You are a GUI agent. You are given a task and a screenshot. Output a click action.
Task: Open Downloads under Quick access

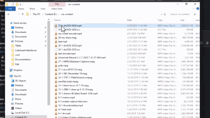pos(21,32)
